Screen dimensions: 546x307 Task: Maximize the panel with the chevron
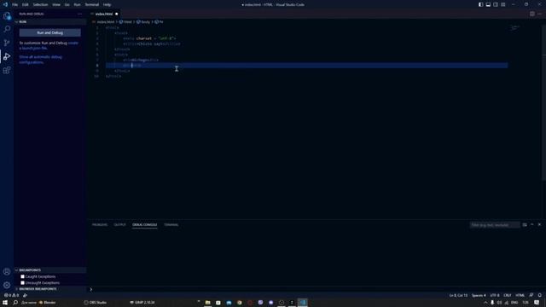pos(532,225)
